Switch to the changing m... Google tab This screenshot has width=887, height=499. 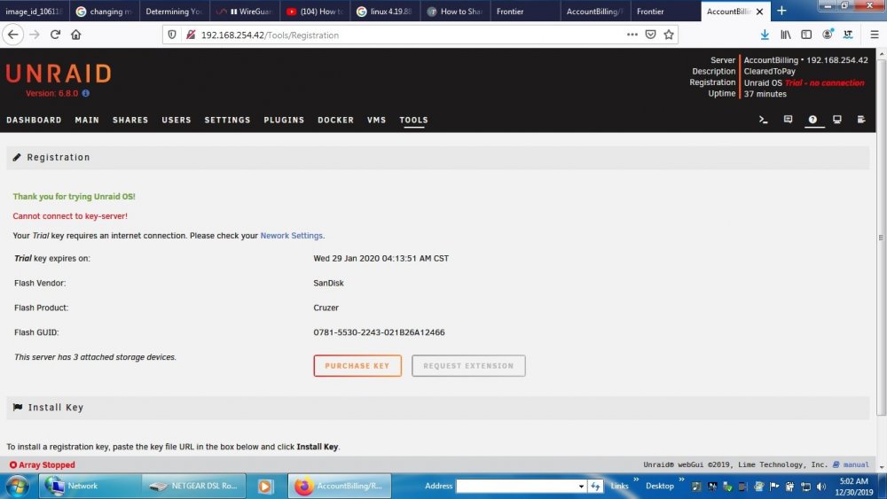[104, 12]
